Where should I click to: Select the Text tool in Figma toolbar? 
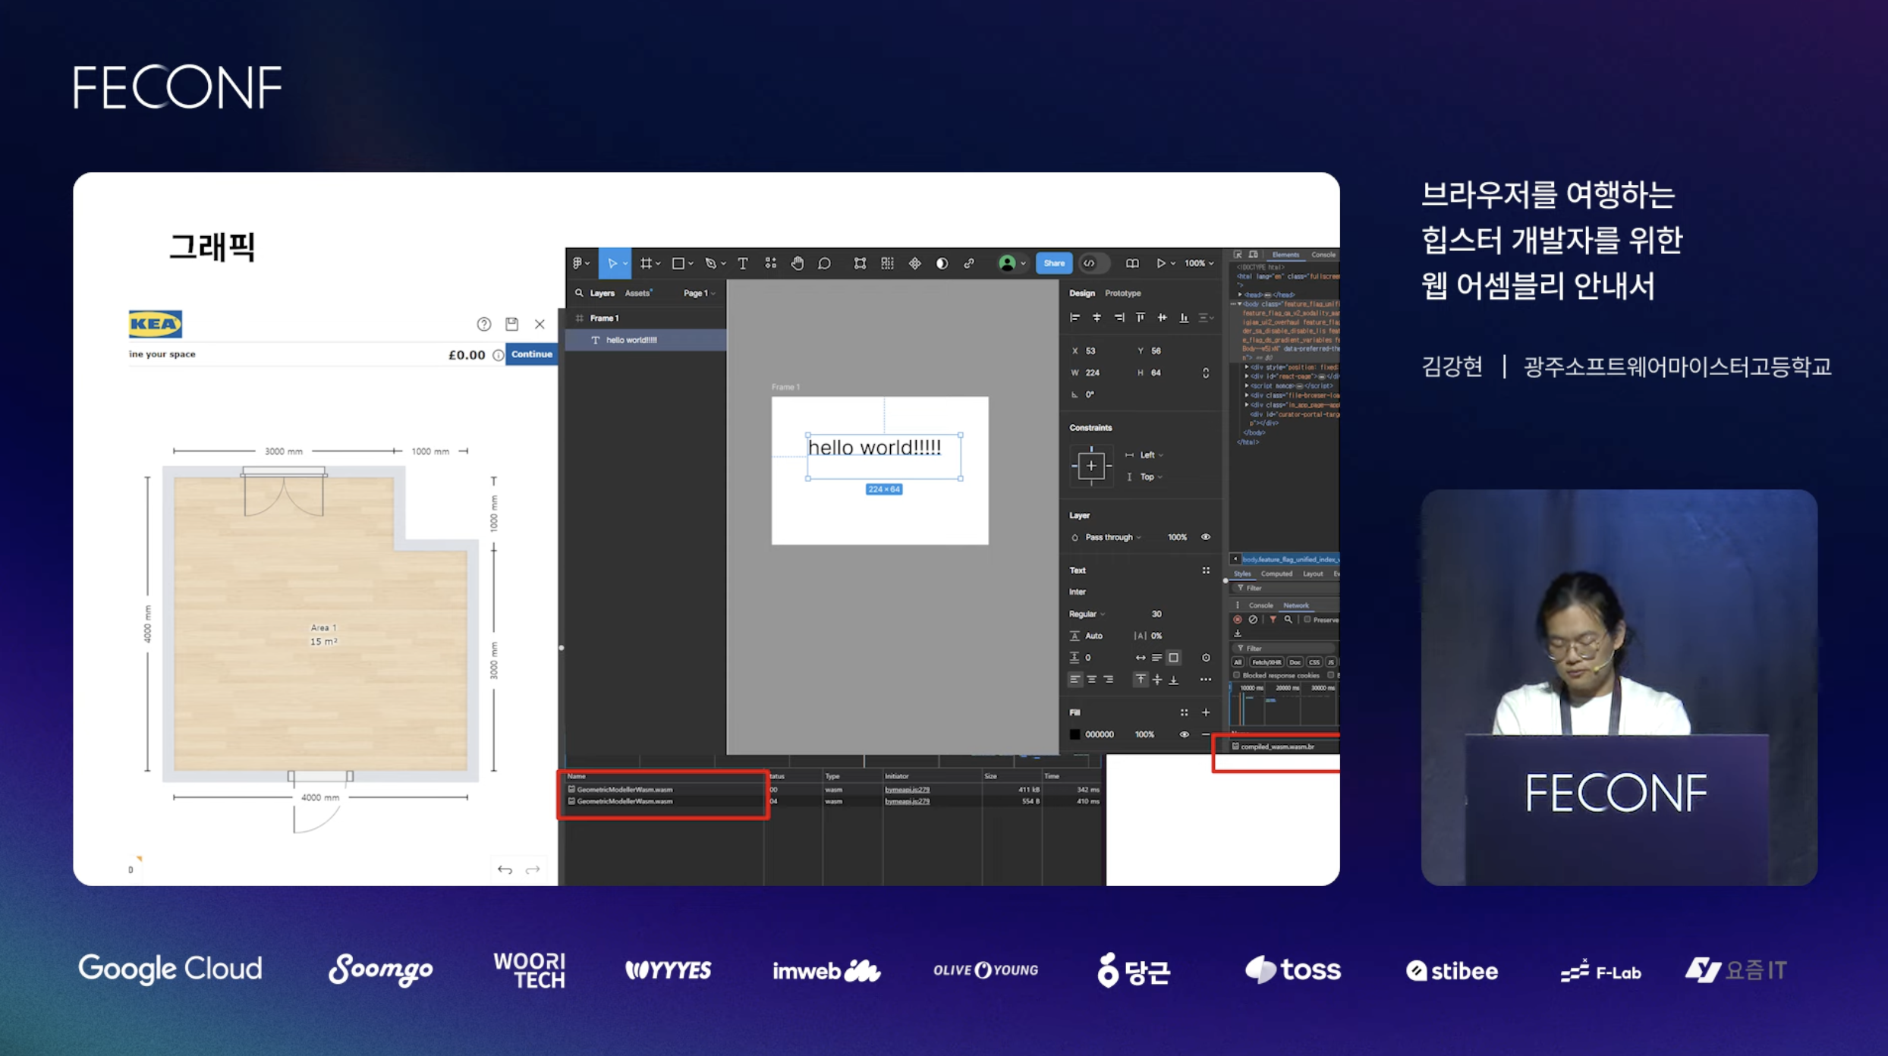pyautogui.click(x=743, y=263)
